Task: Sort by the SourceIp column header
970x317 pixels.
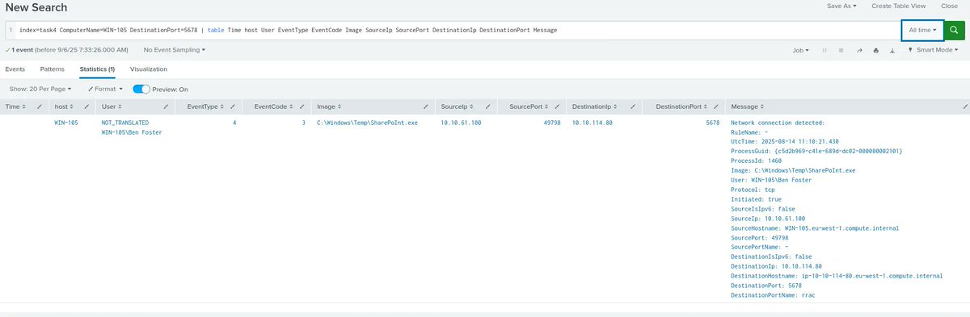Action: click(x=457, y=106)
